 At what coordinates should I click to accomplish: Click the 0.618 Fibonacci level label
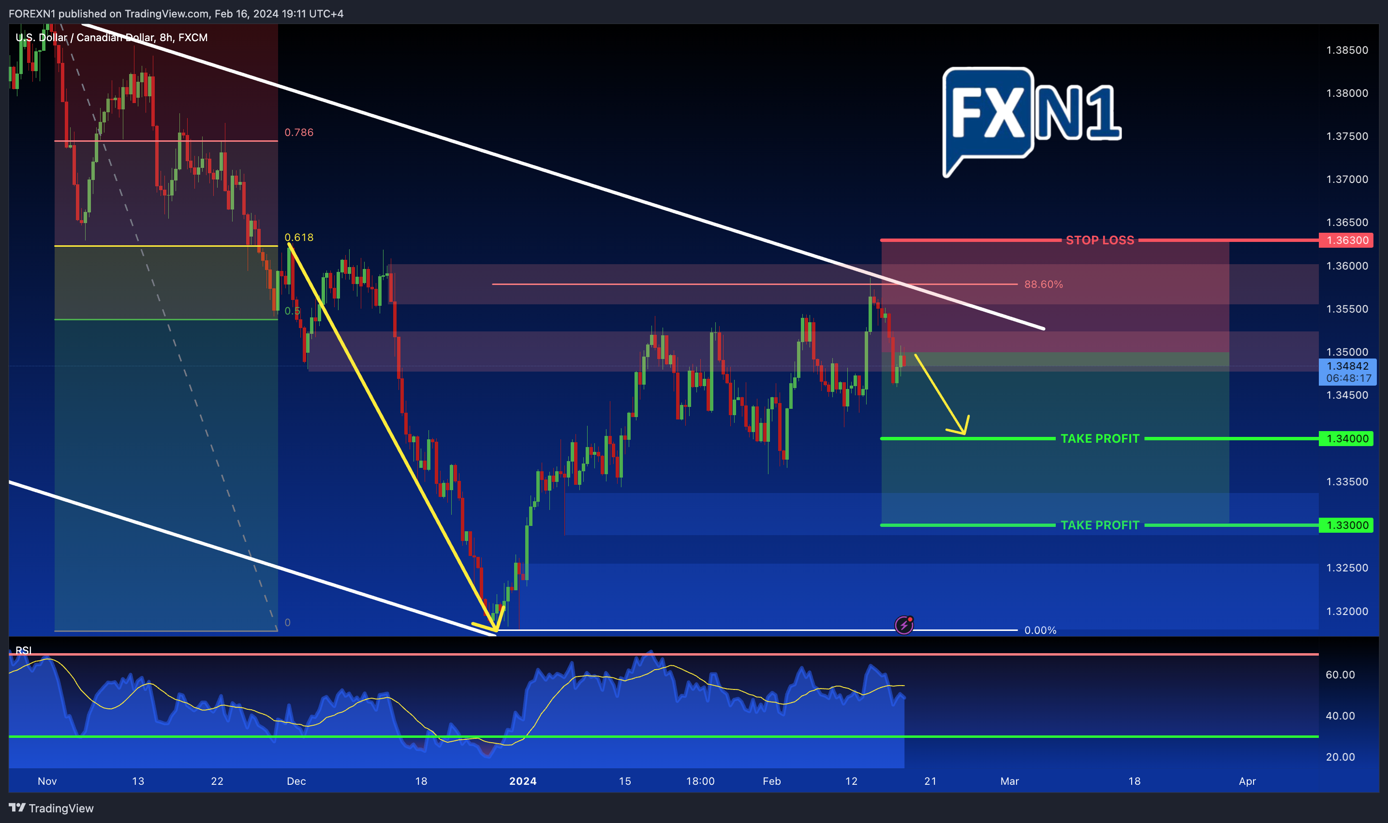[x=299, y=238]
